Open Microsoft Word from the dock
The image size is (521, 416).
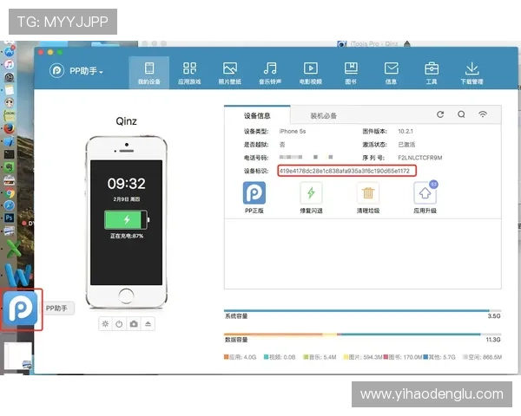18,275
